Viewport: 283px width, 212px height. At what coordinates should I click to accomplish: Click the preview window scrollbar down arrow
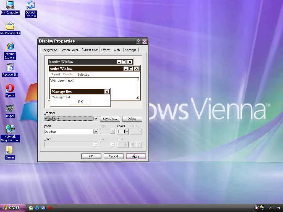coord(138,97)
